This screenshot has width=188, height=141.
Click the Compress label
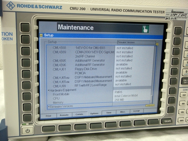coord(150,105)
